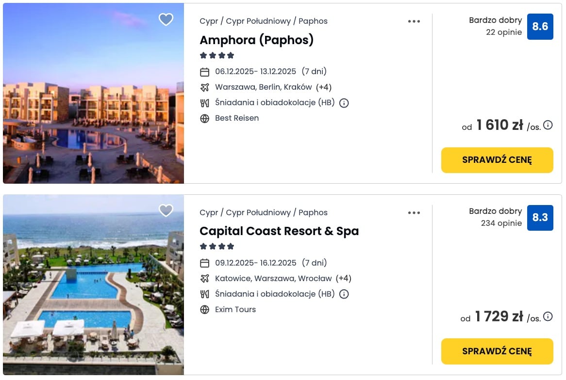566x380 pixels.
Task: Open three-dots menu for Capital Coast offer
Action: (x=414, y=213)
